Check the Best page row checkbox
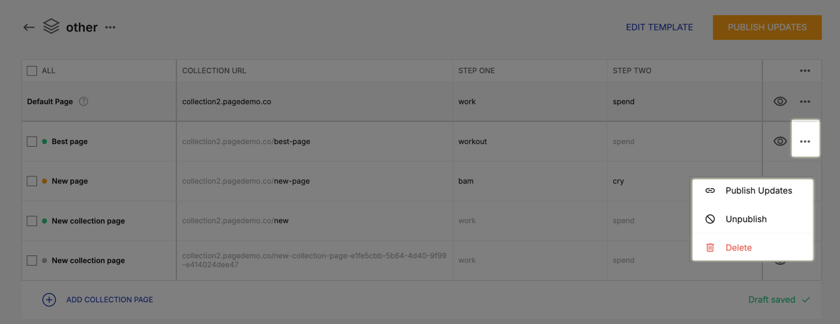Screen dimensions: 840x324 coord(32,142)
